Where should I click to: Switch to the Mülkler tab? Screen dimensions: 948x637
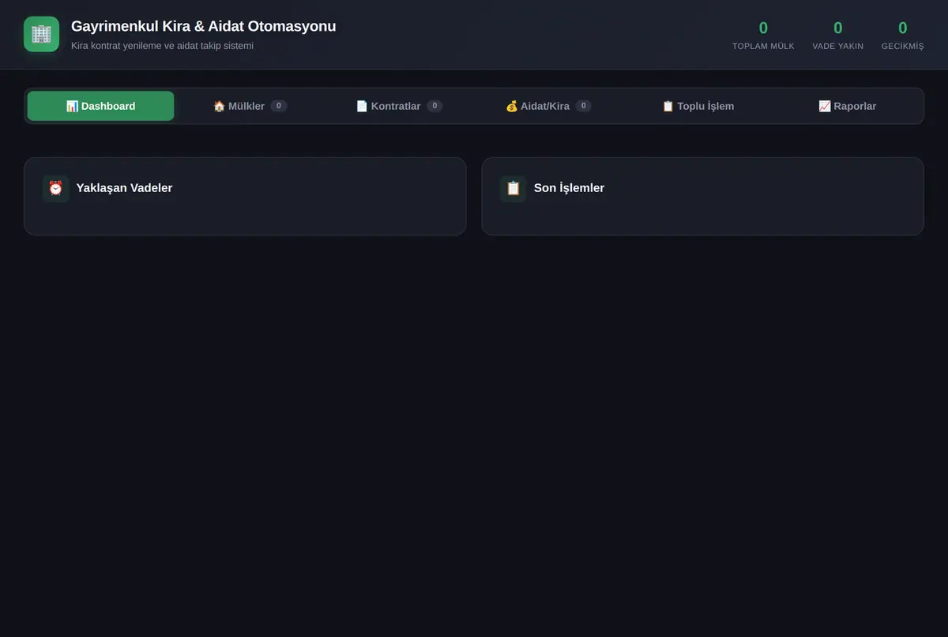[x=250, y=106]
